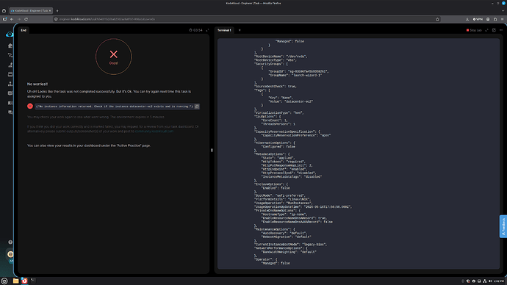Open the learning paths icon in the sidebar
Image resolution: width=507 pixels, height=285 pixels.
pos(10,55)
